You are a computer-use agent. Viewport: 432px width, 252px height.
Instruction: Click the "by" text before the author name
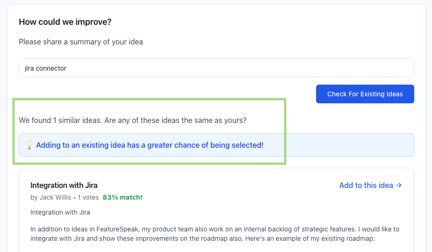click(x=34, y=197)
